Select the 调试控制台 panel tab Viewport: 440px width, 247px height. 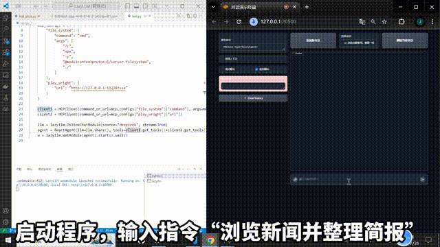(45, 169)
